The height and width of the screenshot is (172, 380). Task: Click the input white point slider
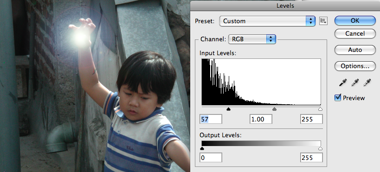[x=321, y=109]
